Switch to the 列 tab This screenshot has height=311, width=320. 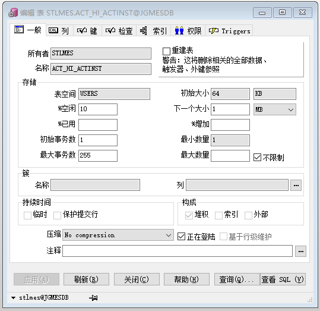[59, 31]
